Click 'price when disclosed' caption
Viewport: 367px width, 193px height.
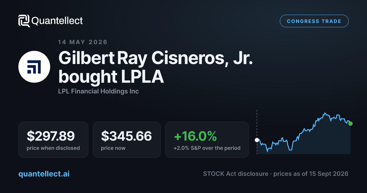point(53,148)
